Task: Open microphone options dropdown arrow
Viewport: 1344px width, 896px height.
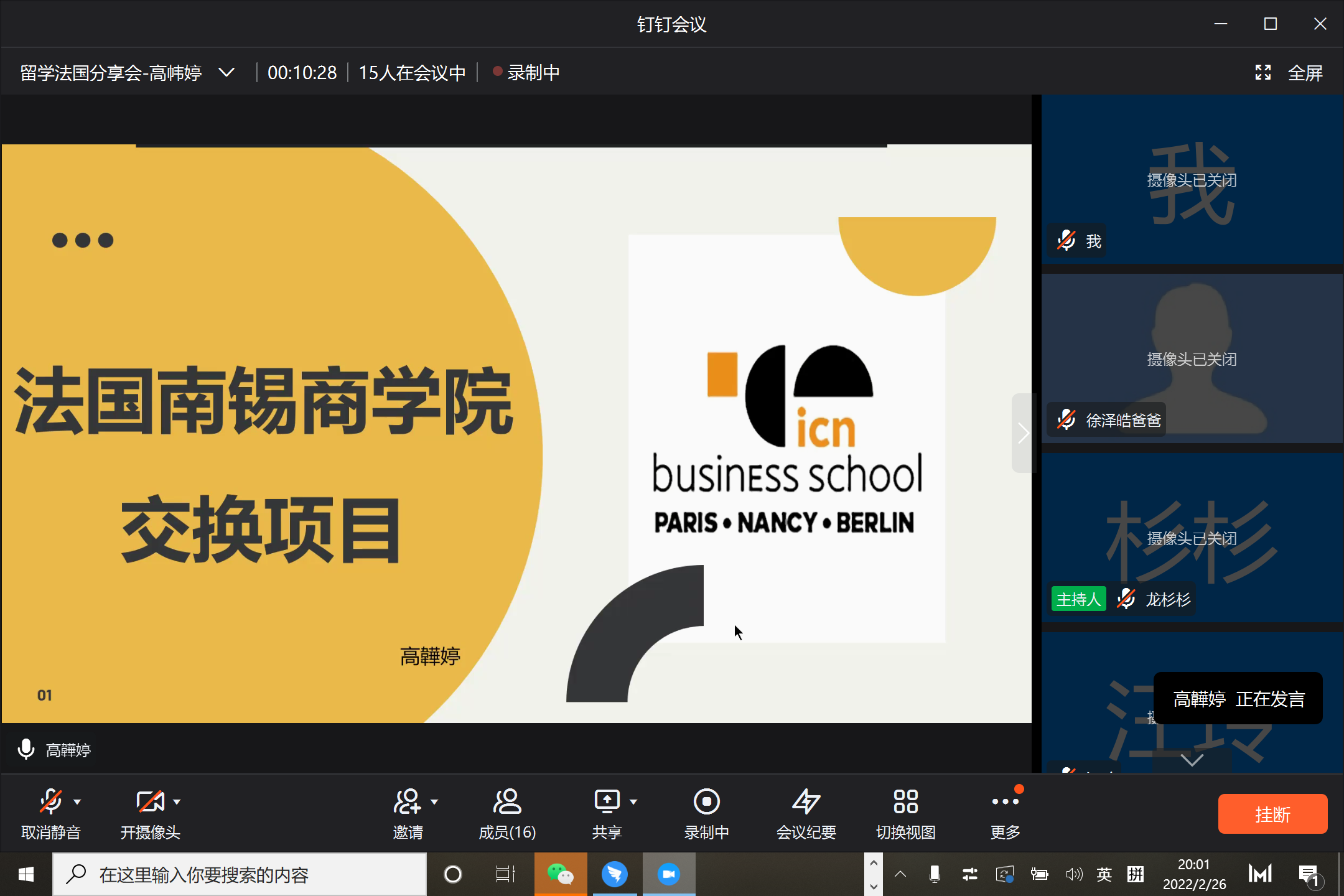Action: (x=77, y=802)
